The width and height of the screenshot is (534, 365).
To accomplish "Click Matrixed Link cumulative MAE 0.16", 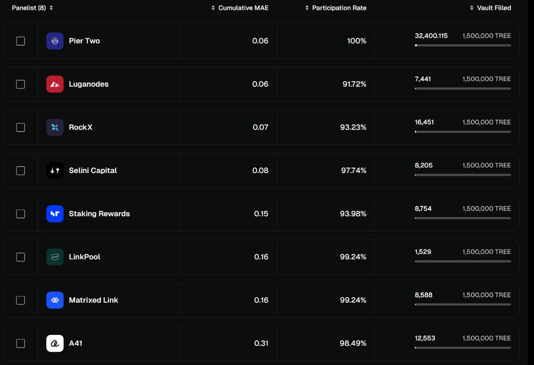I will pos(261,300).
